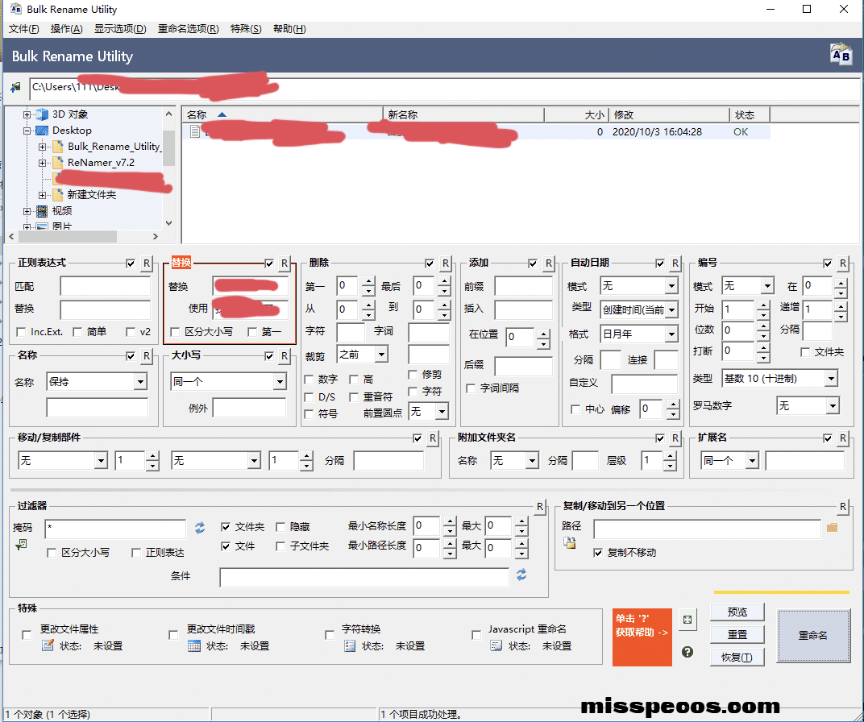Click the folder tree horizontal scrollbar
This screenshot has height=722, width=864.
tap(83, 236)
